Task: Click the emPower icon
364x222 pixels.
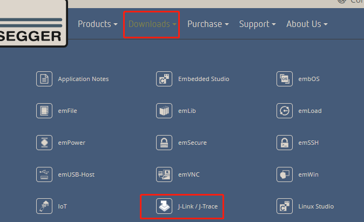Action: 44,143
